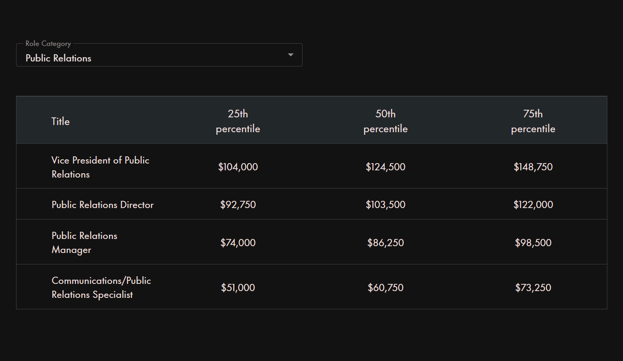
Task: Click the 75th percentile column header
Action: point(533,121)
